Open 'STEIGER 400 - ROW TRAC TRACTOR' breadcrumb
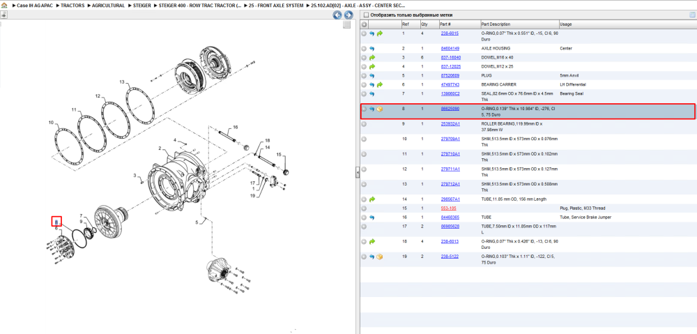This screenshot has height=334, width=697. click(201, 6)
